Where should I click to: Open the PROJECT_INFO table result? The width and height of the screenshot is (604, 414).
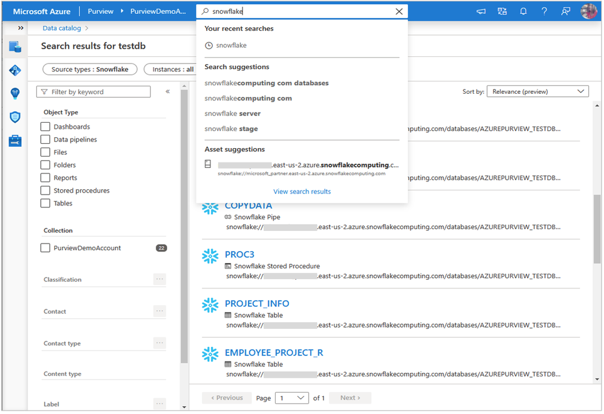[x=257, y=303]
